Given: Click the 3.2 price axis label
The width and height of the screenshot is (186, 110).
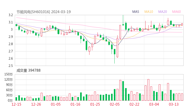Looking at the screenshot, I should (11, 15).
